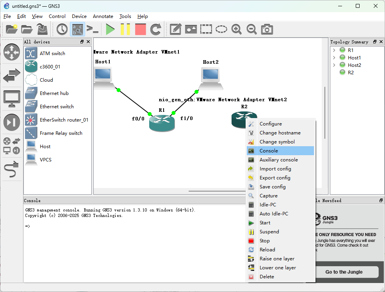Choose Console in the R2 context menu
The width and height of the screenshot is (385, 292).
point(280,150)
